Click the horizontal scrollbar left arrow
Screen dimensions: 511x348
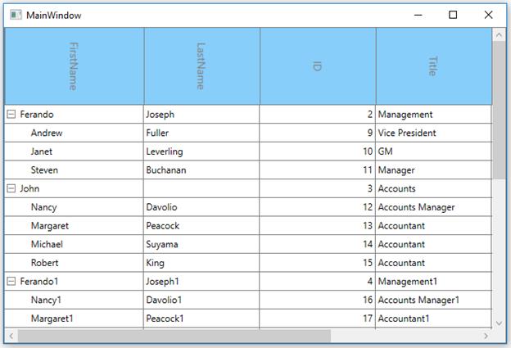pos(11,336)
